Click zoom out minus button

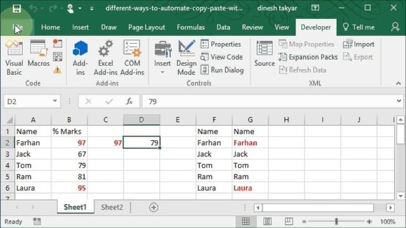pos(304,221)
